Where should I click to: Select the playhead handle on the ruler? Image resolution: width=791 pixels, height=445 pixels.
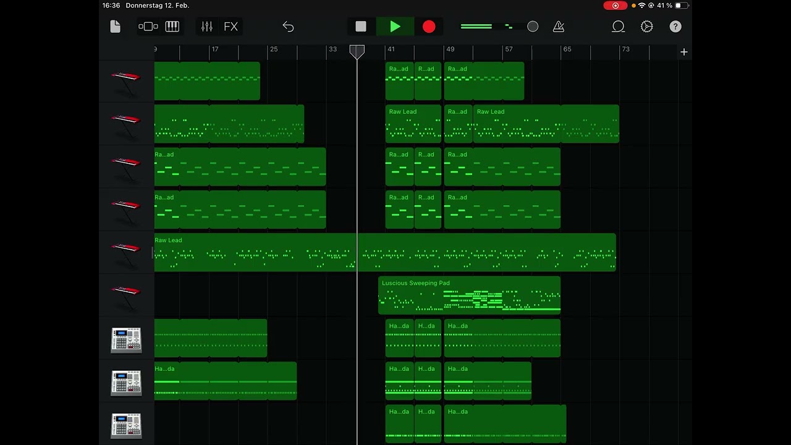pyautogui.click(x=357, y=52)
